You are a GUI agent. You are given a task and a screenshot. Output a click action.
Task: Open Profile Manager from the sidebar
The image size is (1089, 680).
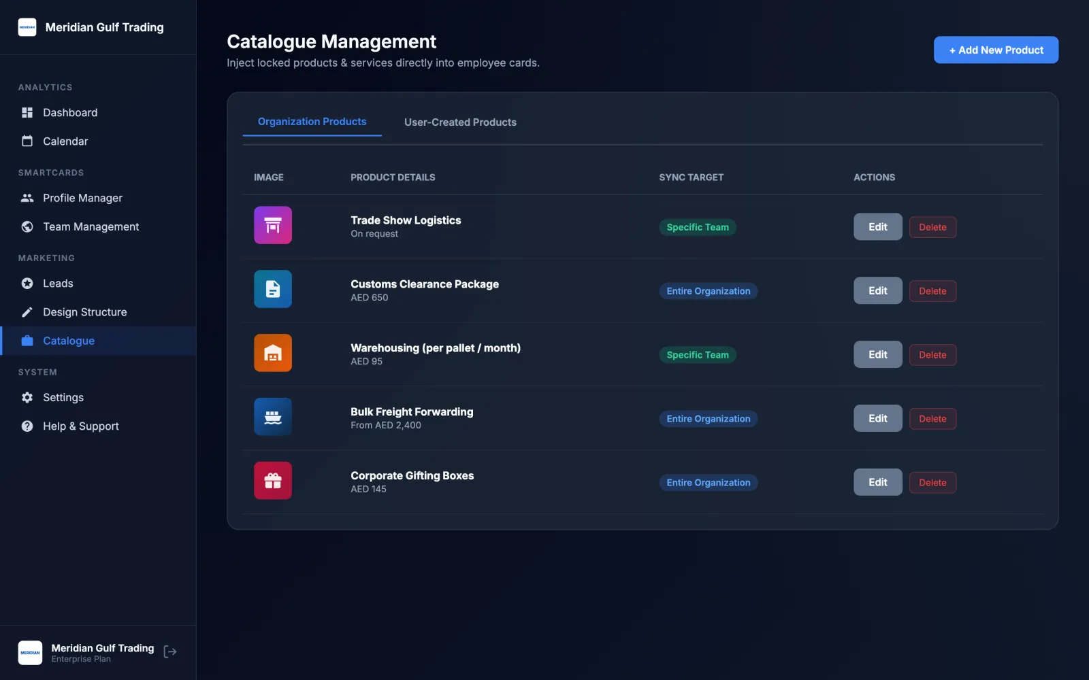tap(98, 198)
